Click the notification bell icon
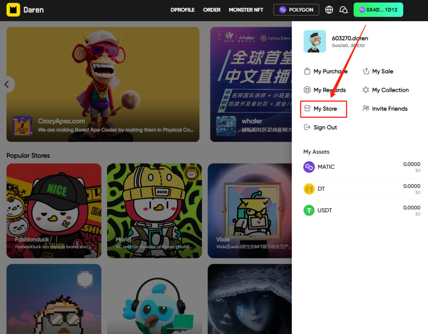428x334 pixels. tap(343, 10)
